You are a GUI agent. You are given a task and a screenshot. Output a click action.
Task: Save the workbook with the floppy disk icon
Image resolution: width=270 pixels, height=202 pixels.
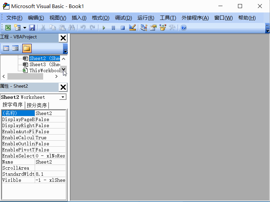coord(32,28)
